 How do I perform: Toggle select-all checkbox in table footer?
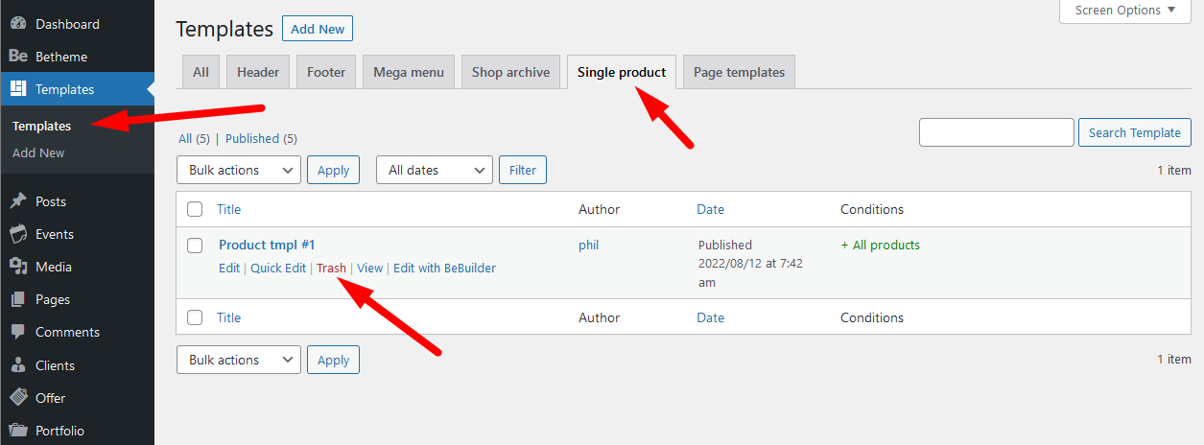pos(195,317)
